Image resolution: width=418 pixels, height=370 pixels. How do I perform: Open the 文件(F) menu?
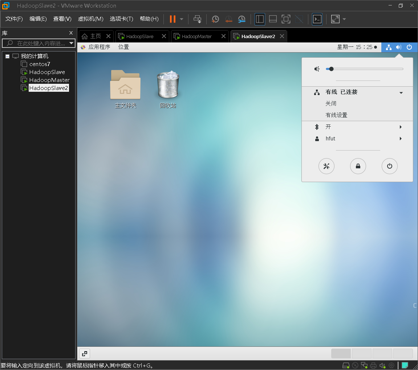pyautogui.click(x=14, y=19)
